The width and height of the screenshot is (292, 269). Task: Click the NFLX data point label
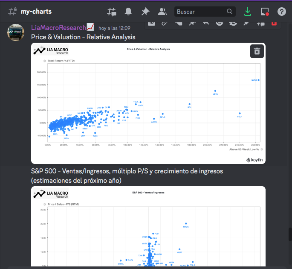(162, 117)
